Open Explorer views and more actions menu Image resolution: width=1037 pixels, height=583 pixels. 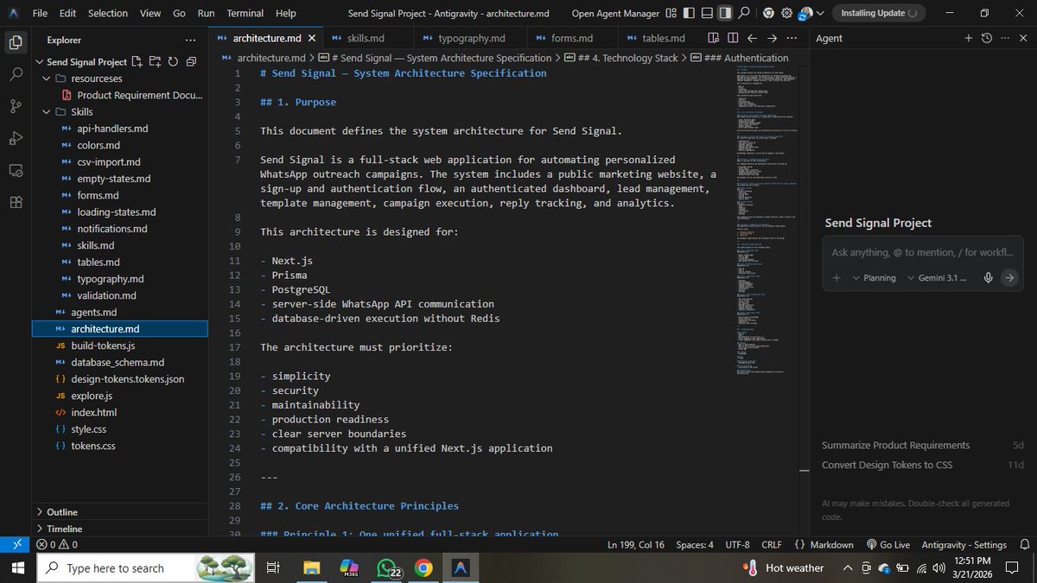[190, 40]
